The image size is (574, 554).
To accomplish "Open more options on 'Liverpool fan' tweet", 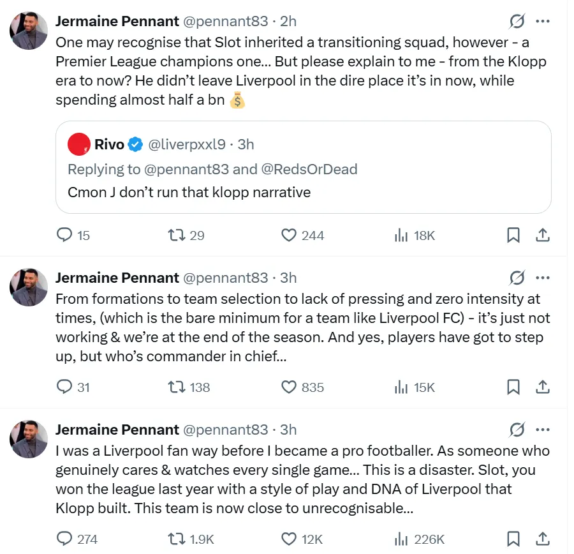I will 543,430.
